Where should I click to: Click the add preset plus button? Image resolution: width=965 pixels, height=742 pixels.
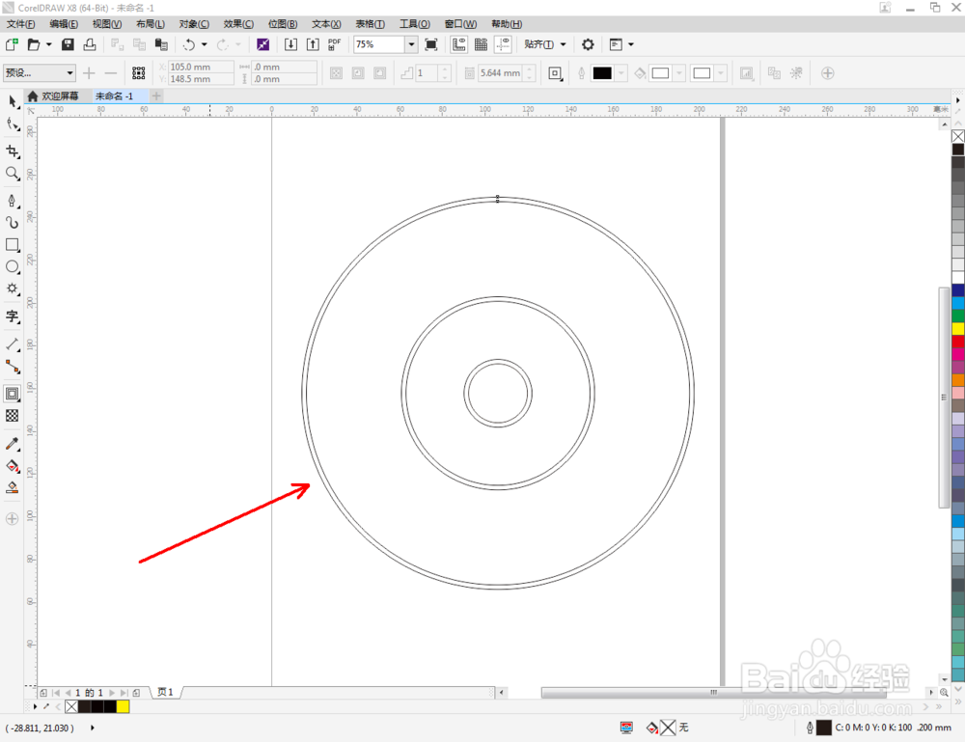pyautogui.click(x=89, y=73)
